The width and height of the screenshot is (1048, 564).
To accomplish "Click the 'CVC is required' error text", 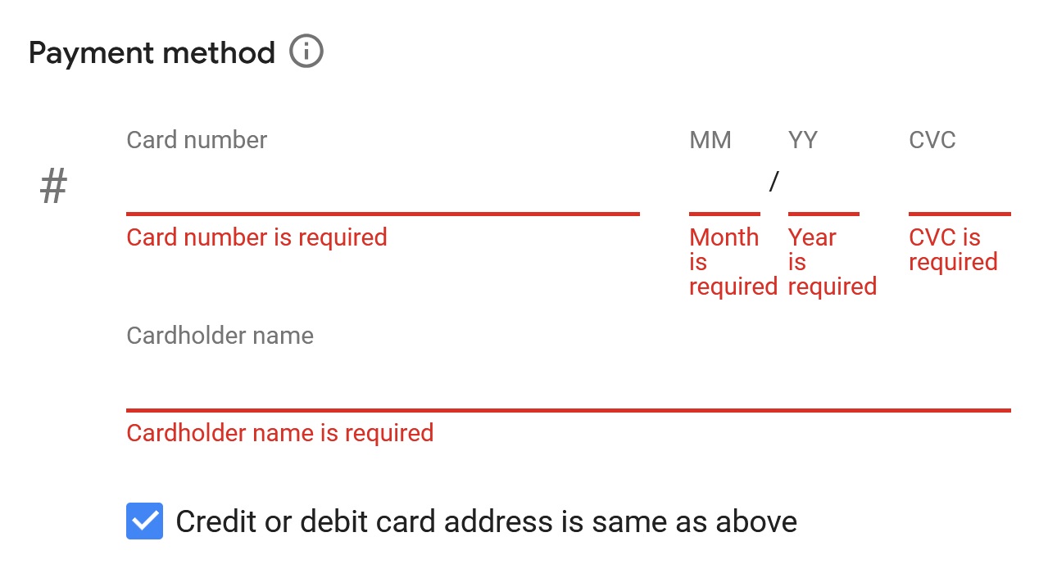I will (953, 250).
